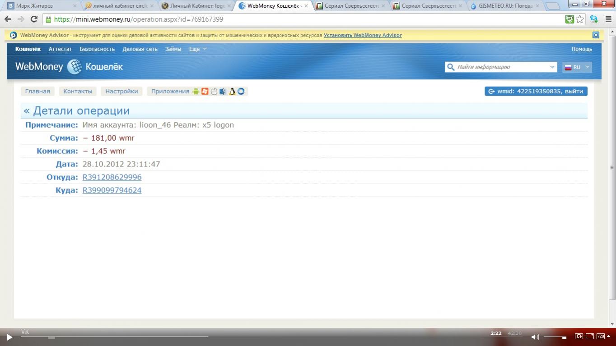Switch to the GISMETEO.RU tab
Image resolution: width=616 pixels, height=346 pixels.
505,6
